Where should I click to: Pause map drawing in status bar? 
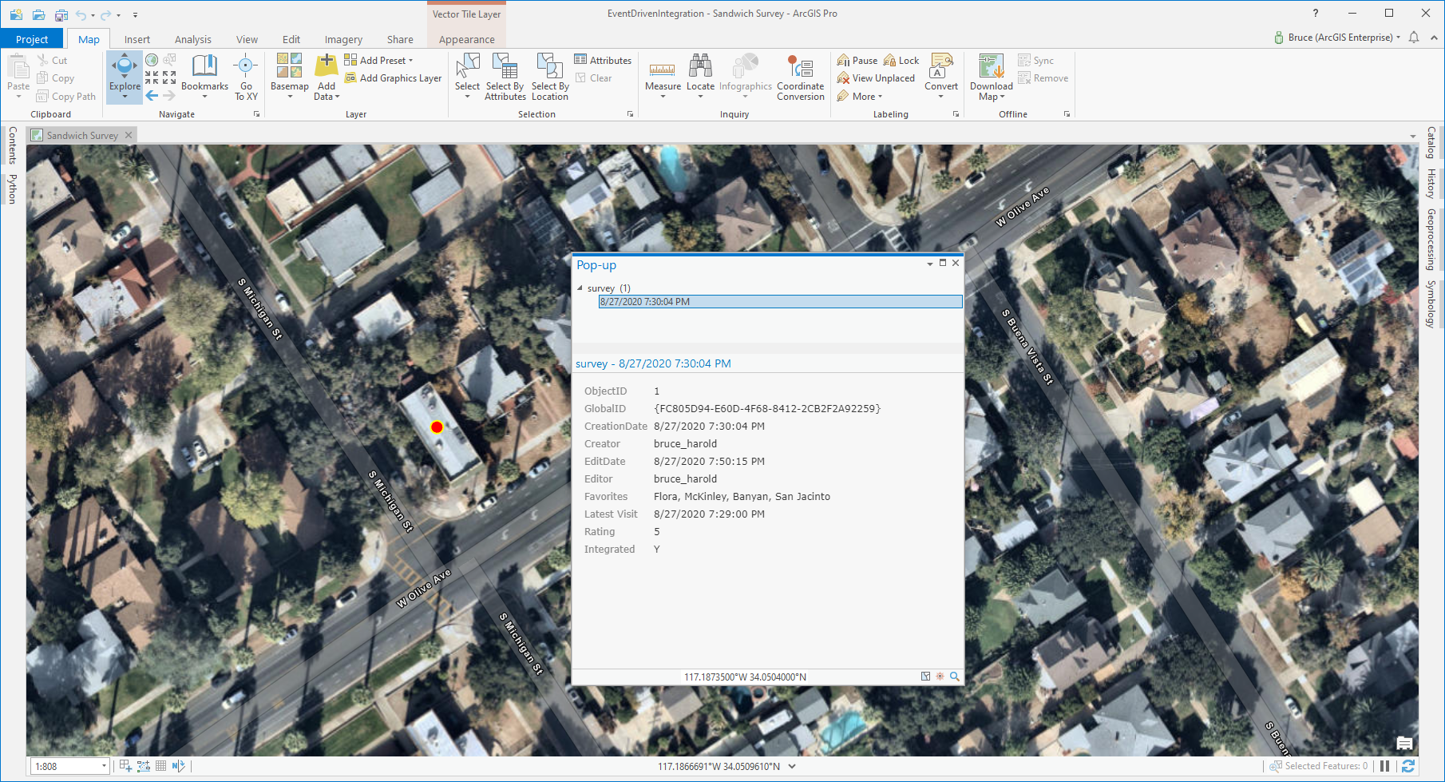(1384, 766)
